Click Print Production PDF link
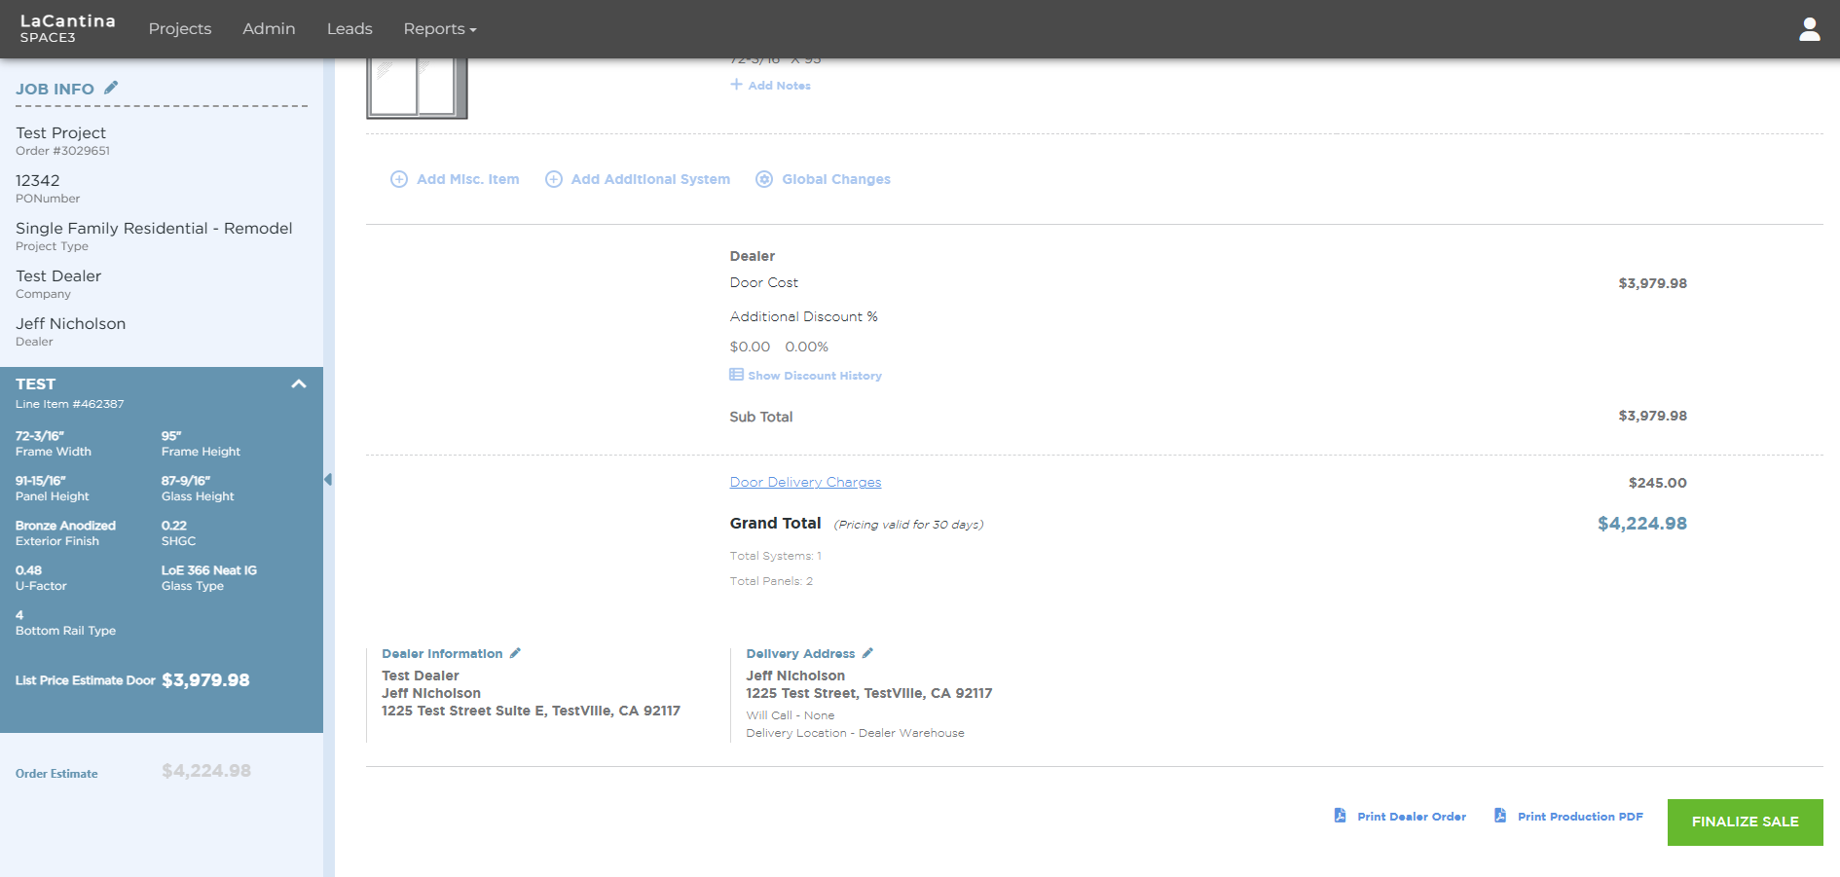1840x877 pixels. click(1580, 817)
